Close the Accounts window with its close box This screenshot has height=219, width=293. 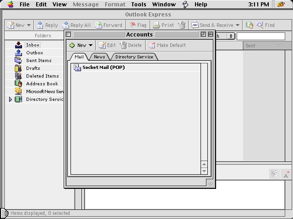pyautogui.click(x=69, y=35)
